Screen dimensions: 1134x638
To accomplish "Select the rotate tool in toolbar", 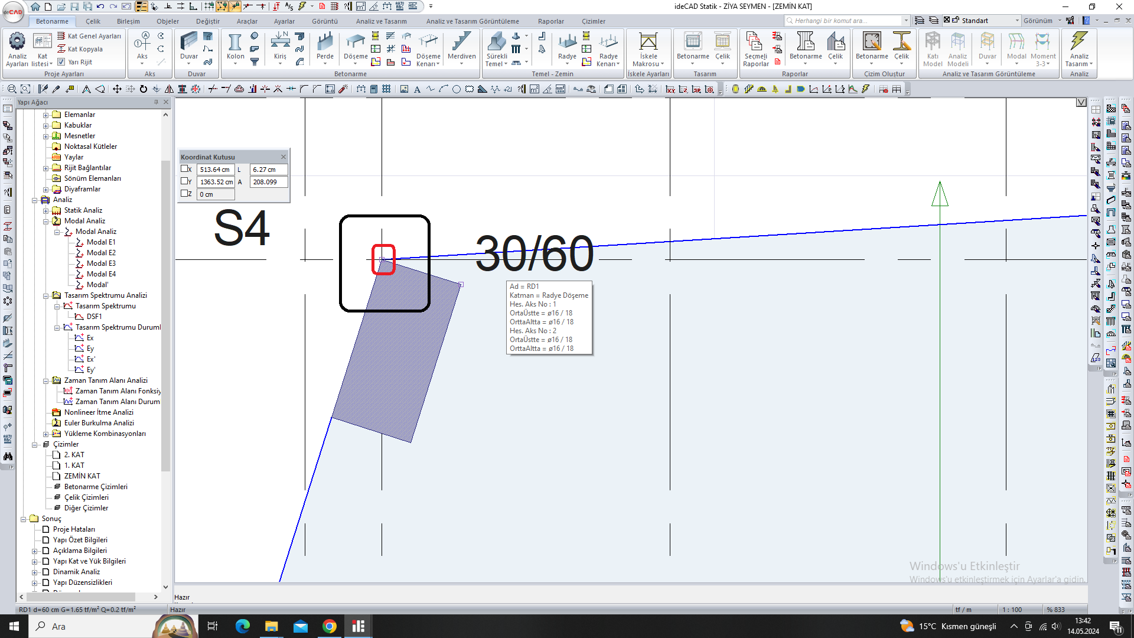I will [143, 89].
